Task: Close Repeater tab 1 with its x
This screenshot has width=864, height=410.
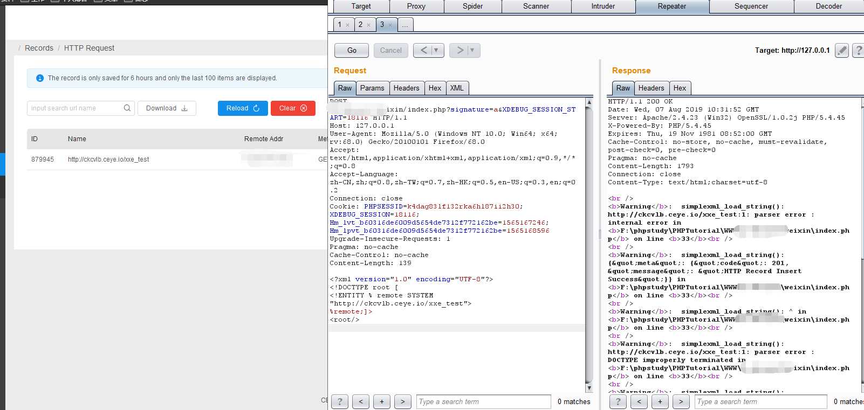Action: point(347,25)
